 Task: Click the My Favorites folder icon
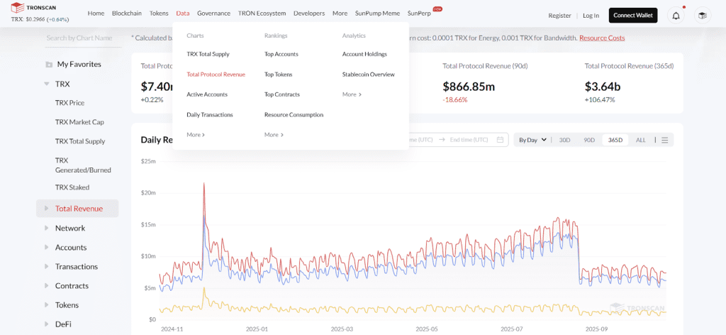tap(49, 65)
